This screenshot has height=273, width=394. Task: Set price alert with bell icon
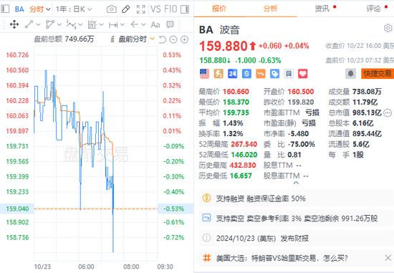pos(351,74)
